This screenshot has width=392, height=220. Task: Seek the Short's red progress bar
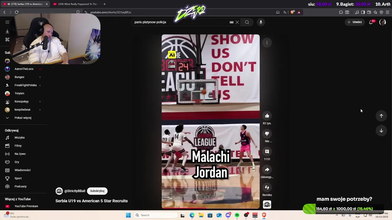click(211, 208)
